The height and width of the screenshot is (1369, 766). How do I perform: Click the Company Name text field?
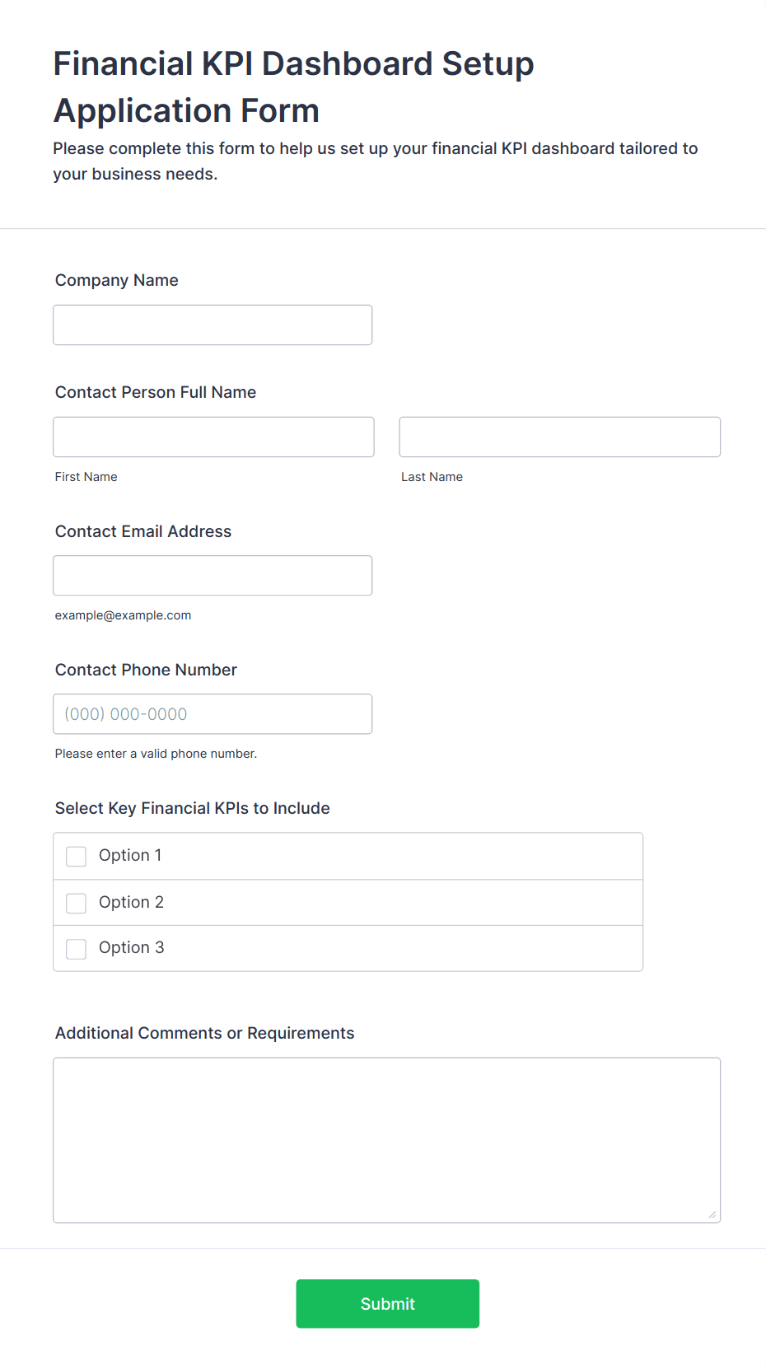tap(213, 325)
